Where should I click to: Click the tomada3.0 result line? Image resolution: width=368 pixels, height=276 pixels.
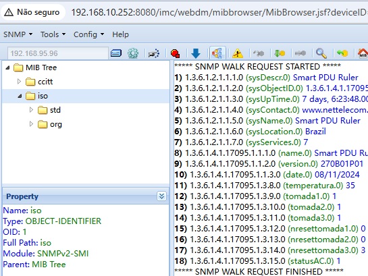coord(258,217)
